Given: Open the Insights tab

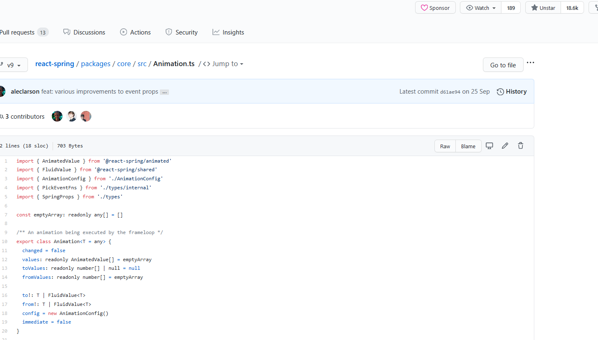Looking at the screenshot, I should coord(228,32).
